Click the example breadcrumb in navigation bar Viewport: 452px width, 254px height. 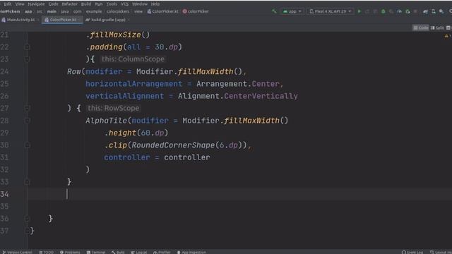tap(94, 11)
